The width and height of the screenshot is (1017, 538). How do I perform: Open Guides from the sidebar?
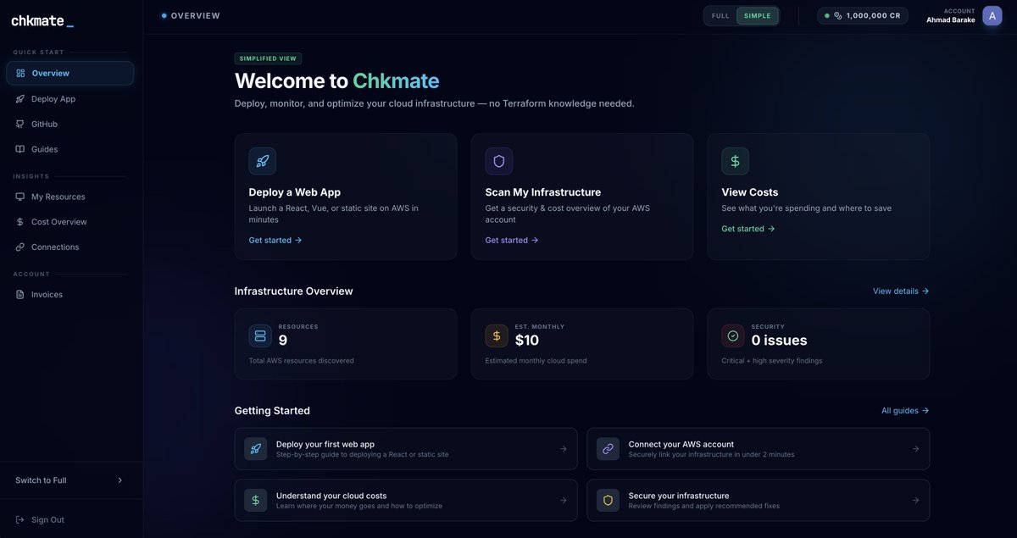pos(69,149)
